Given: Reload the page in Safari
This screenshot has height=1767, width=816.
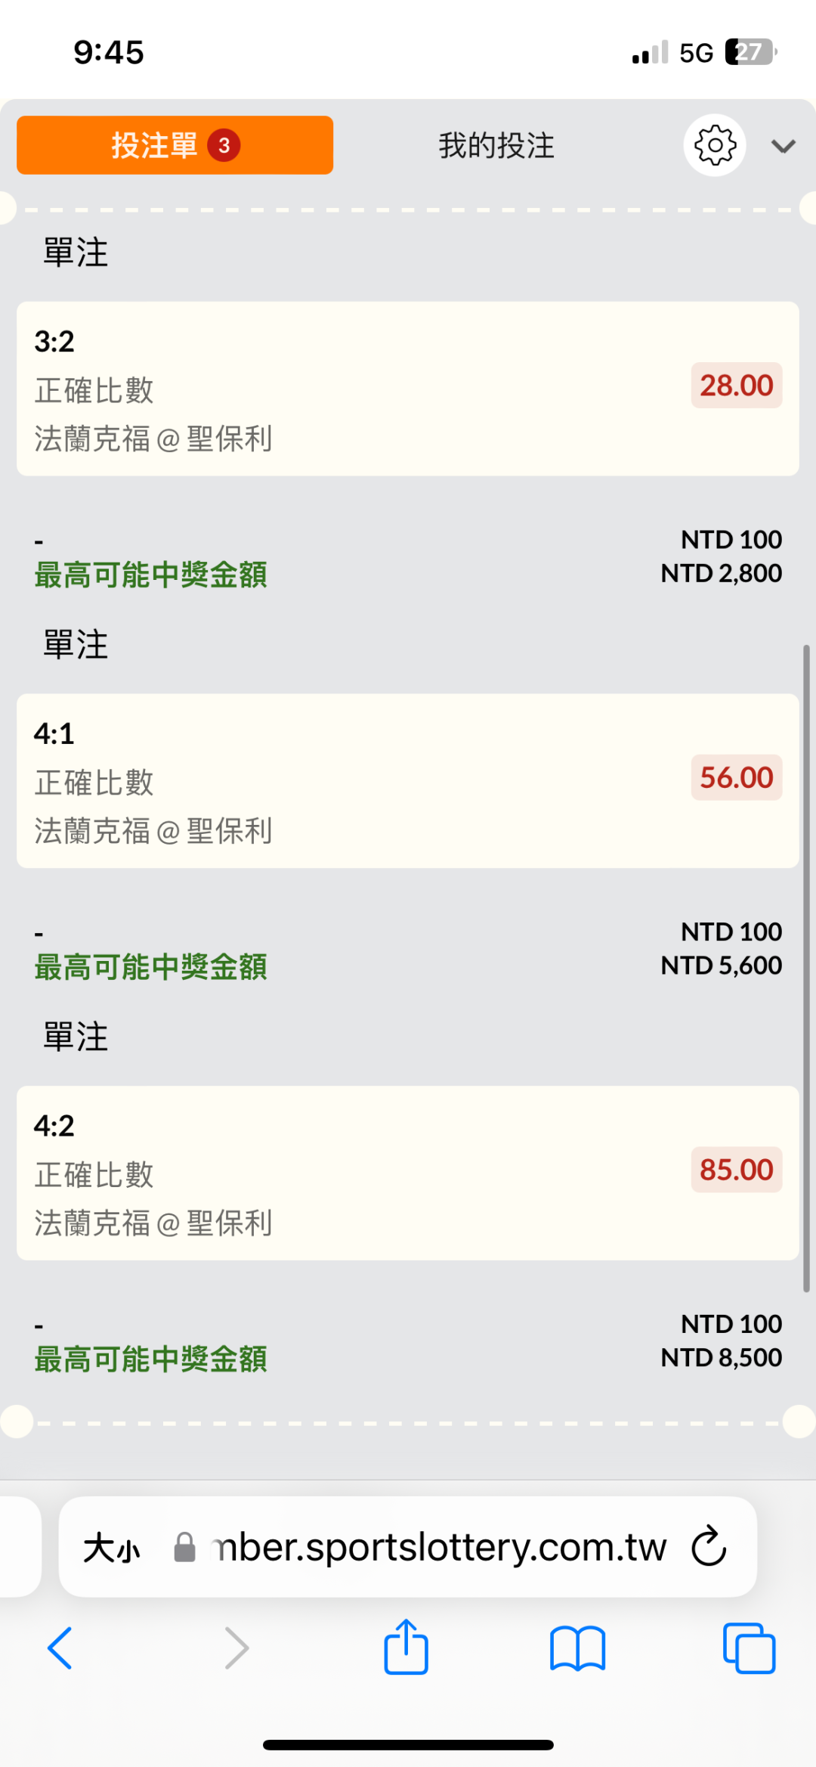Looking at the screenshot, I should tap(709, 1546).
